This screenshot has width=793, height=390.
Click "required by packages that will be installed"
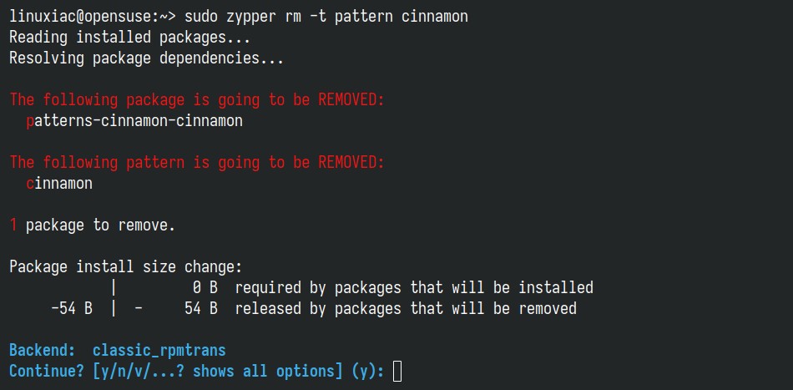point(414,287)
